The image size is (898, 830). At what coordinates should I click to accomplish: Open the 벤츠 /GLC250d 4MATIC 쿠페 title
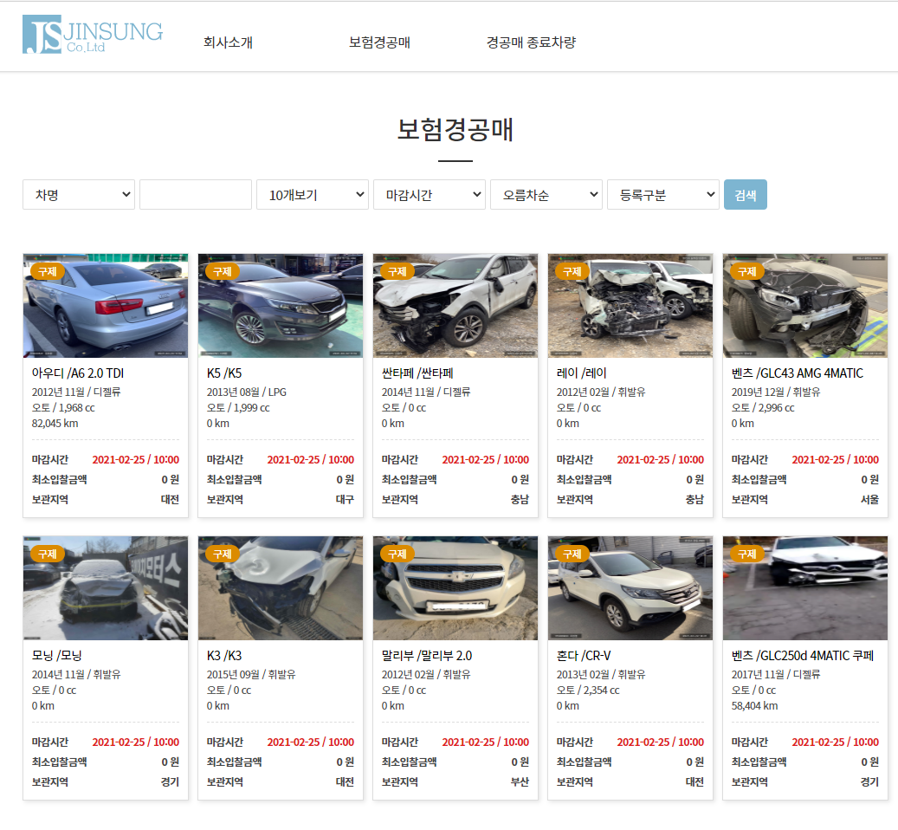click(803, 656)
